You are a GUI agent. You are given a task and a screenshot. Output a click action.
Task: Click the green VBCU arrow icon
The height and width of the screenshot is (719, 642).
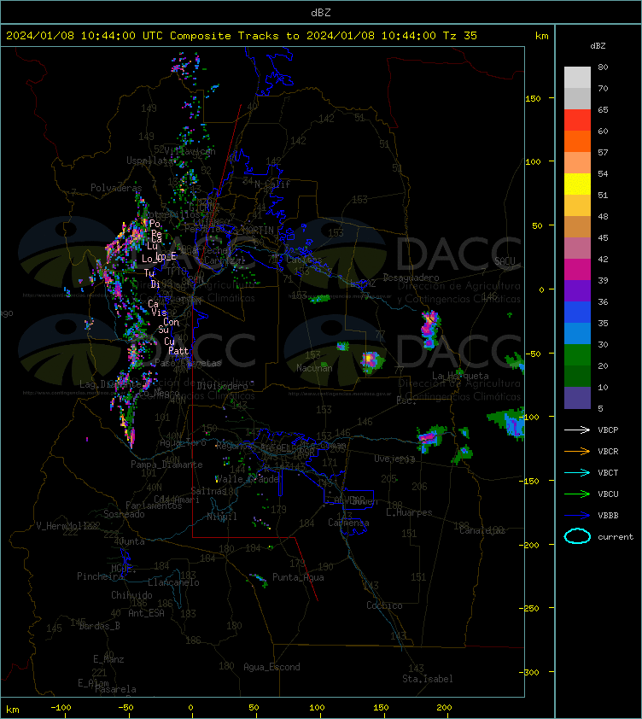click(x=577, y=494)
